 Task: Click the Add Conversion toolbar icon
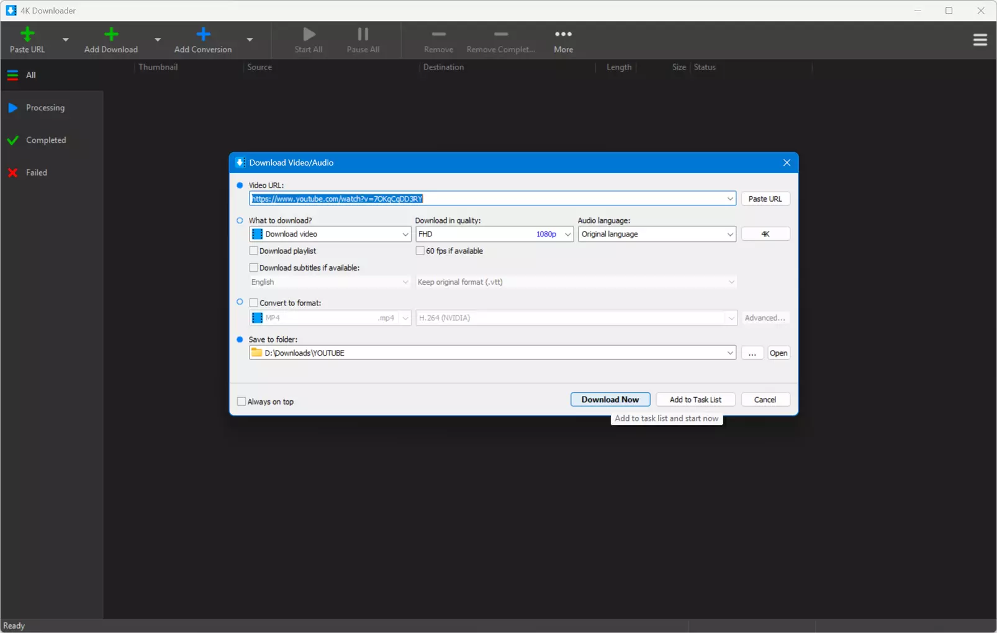click(203, 34)
